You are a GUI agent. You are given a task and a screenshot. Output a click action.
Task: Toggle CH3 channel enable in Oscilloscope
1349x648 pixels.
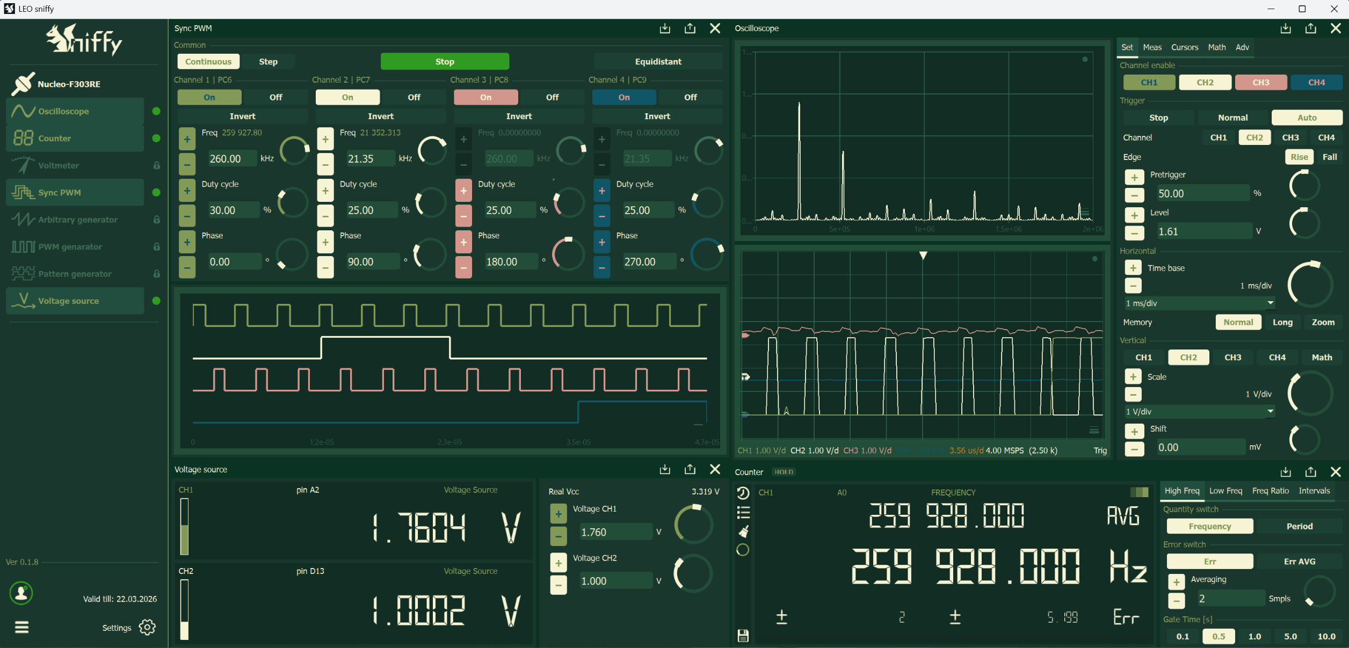click(x=1260, y=82)
